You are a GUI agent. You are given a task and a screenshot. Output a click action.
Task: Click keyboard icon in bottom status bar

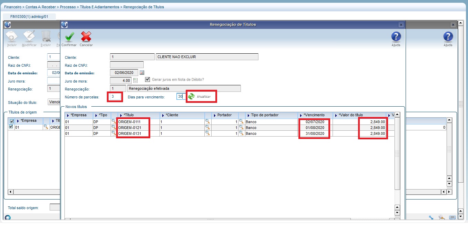[452, 217]
